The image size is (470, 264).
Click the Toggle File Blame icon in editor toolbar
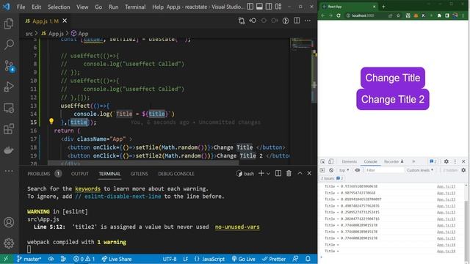[286, 21]
